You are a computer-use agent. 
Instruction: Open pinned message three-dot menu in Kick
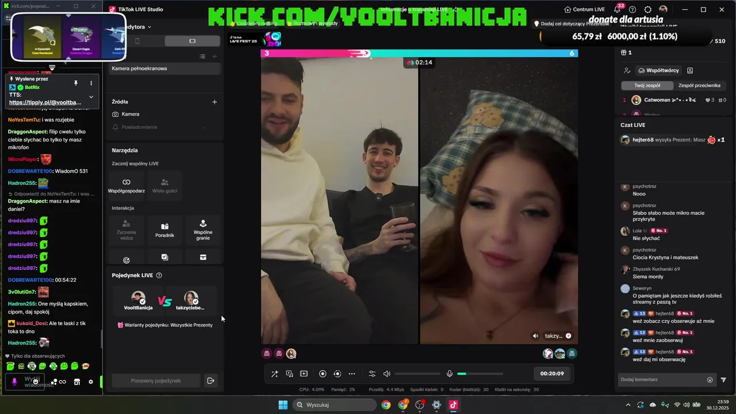[91, 83]
